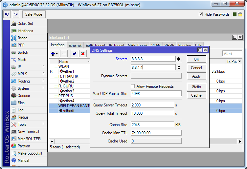The width and height of the screenshot is (247, 169).
Task: Click the minus remove interface button
Action: tap(64, 54)
